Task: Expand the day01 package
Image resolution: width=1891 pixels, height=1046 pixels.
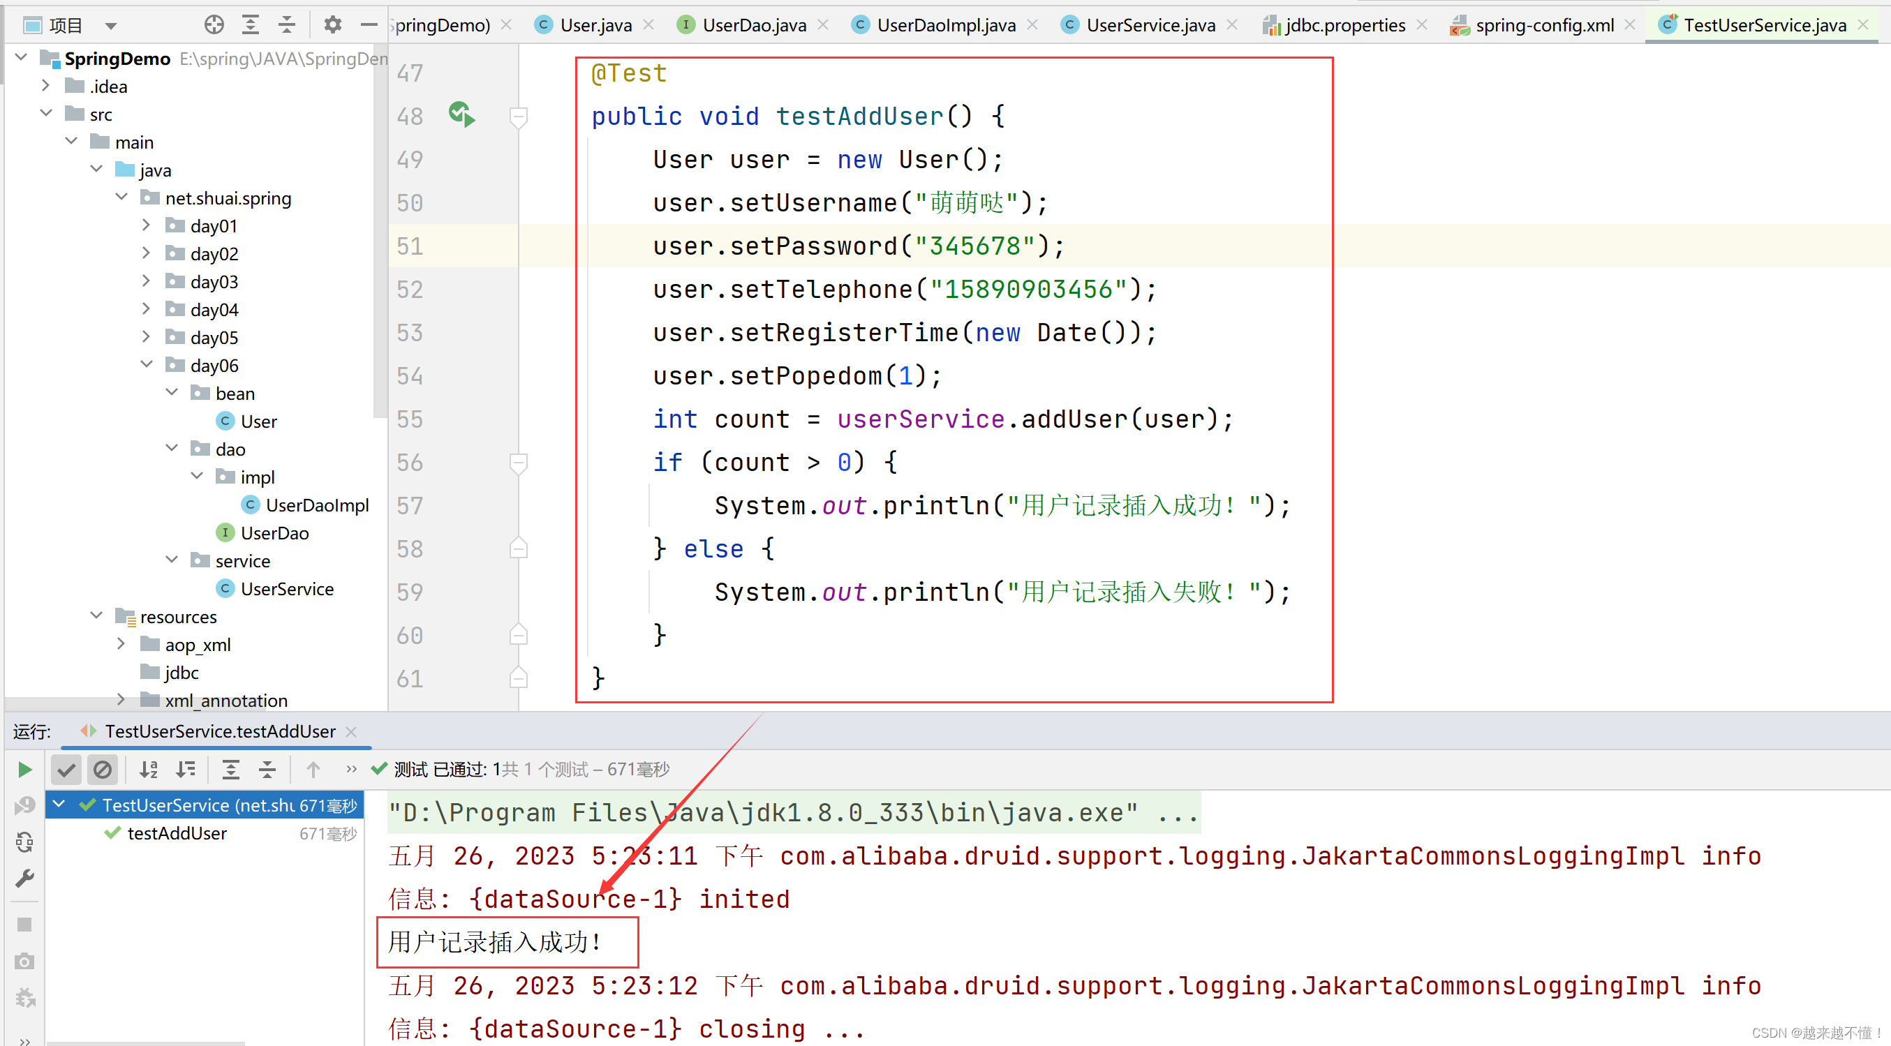Action: coord(146,225)
